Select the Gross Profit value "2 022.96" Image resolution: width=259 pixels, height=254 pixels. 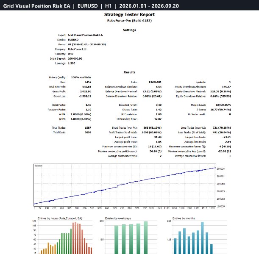tap(86, 91)
